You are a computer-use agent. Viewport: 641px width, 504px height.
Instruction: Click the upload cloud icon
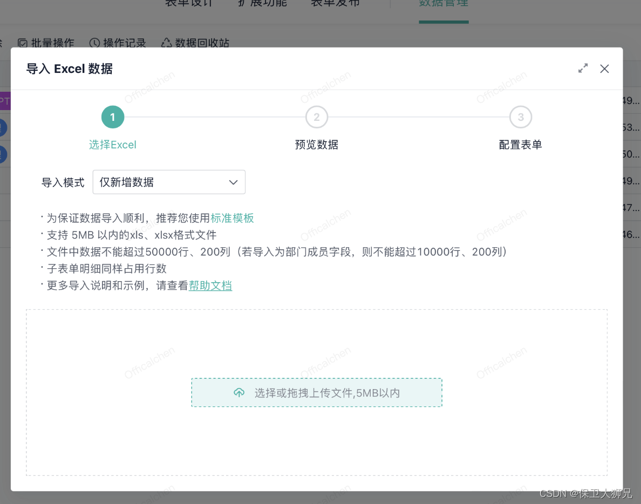click(x=239, y=393)
